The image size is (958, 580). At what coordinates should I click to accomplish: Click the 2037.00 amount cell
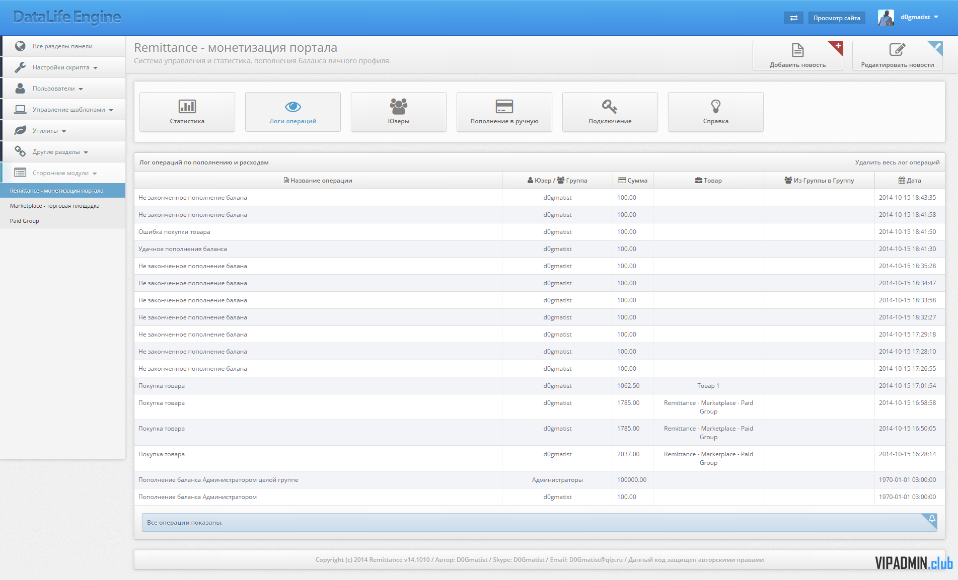tap(633, 458)
